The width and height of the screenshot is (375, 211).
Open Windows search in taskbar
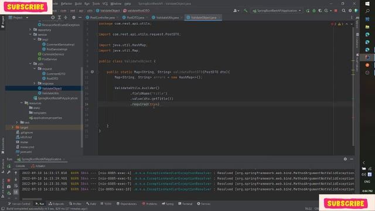click(367, 11)
